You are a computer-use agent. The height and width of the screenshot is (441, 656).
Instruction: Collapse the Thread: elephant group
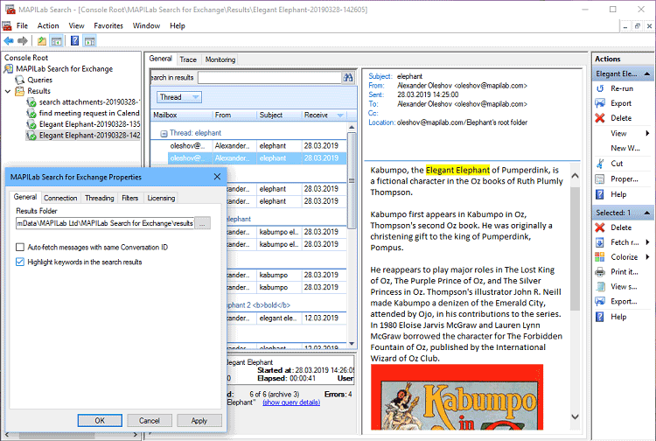164,134
